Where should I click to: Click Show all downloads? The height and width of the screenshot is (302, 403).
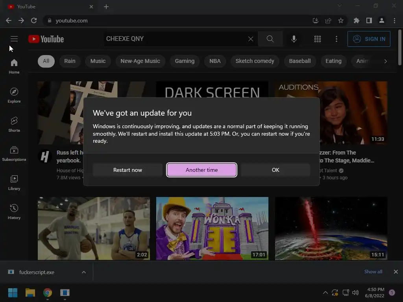click(x=373, y=272)
